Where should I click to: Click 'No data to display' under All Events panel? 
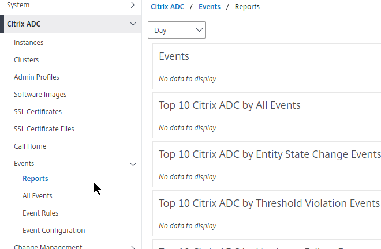tap(188, 128)
